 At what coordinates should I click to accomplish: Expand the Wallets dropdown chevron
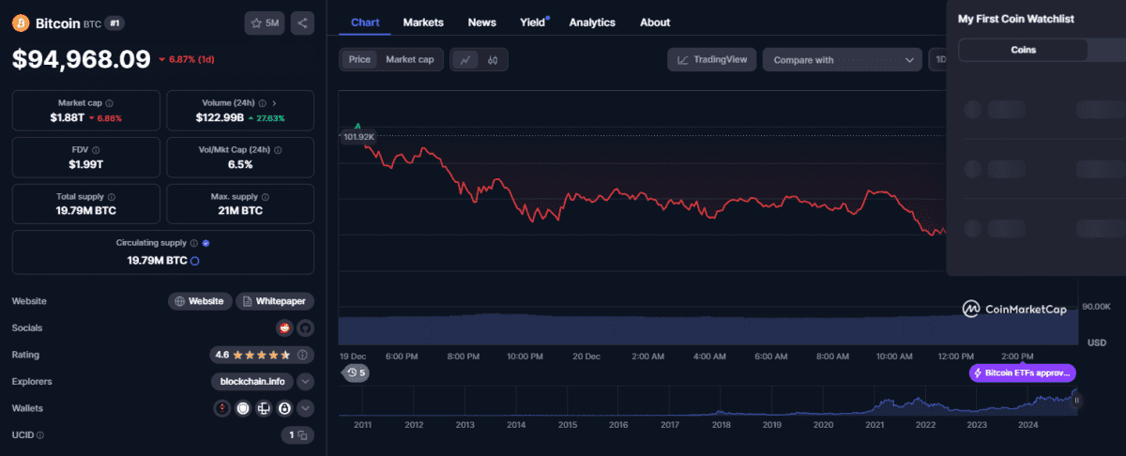click(x=305, y=408)
